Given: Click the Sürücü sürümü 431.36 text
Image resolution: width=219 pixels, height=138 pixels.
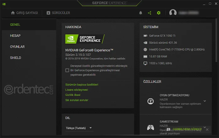Looking at the screenshot, I should (x=163, y=43).
